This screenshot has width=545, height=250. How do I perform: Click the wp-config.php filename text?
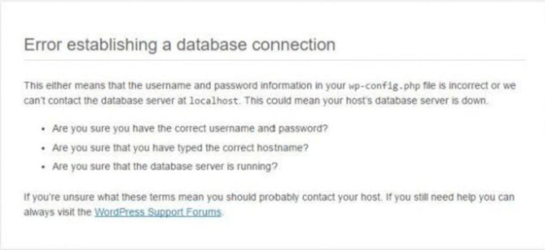coord(384,86)
